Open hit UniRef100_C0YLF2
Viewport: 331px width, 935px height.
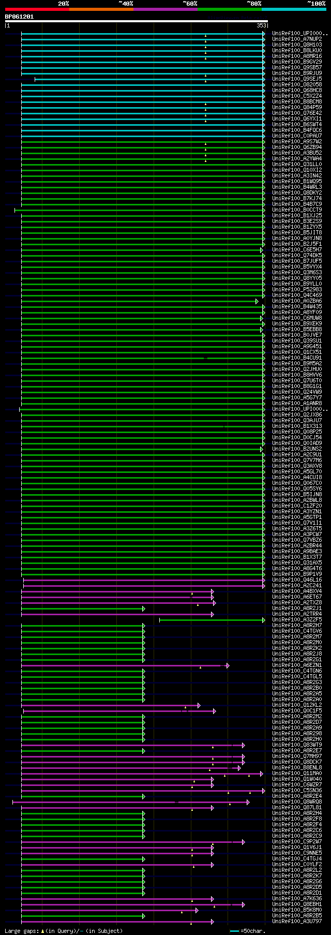tap(297, 864)
